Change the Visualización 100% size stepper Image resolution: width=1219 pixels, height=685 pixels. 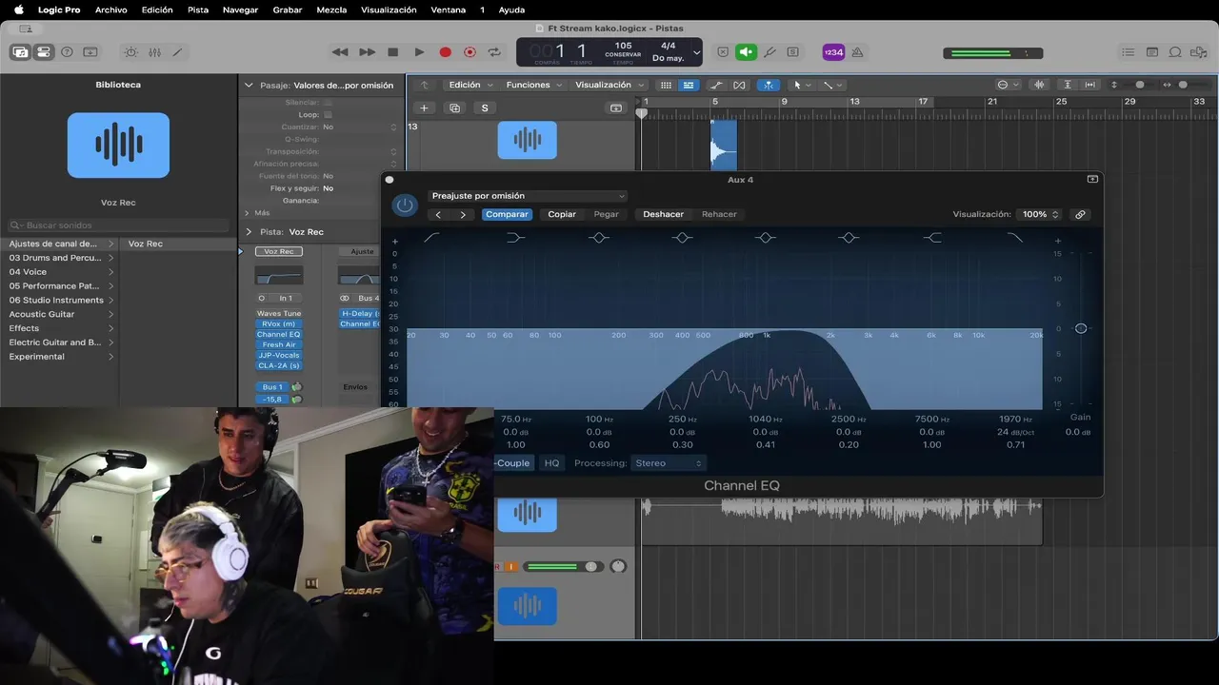(1040, 215)
